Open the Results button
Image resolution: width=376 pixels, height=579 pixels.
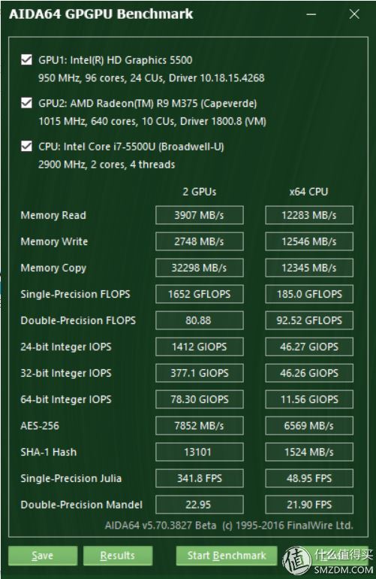coord(118,556)
